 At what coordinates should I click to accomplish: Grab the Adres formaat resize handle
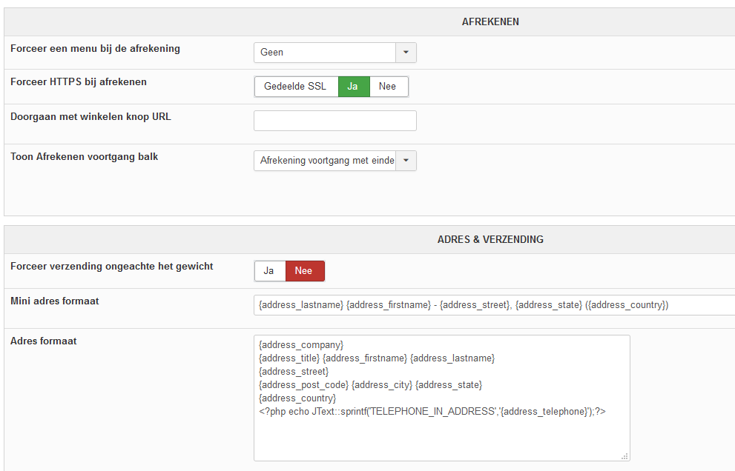(624, 456)
